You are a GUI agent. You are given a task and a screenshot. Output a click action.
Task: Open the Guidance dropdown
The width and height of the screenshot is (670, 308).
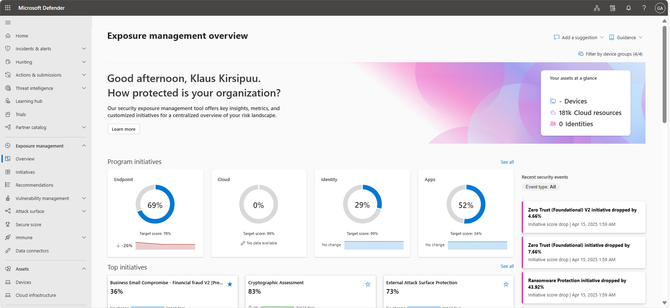pyautogui.click(x=626, y=37)
